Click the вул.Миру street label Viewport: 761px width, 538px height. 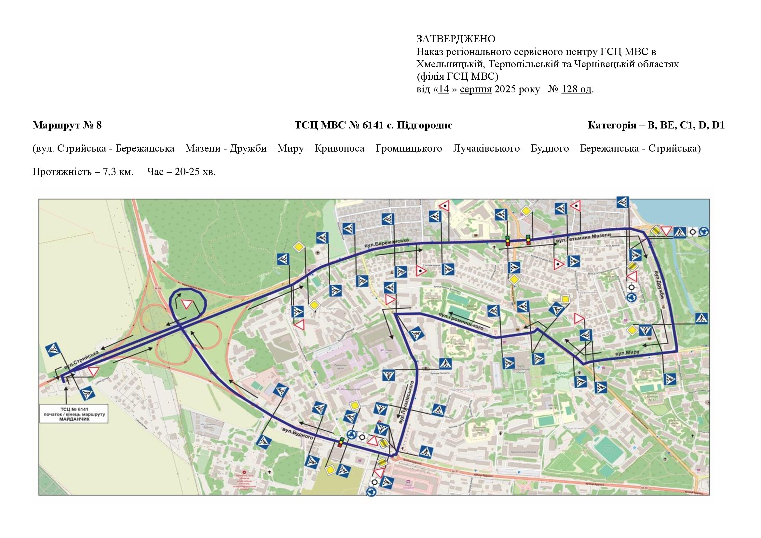coord(627,353)
